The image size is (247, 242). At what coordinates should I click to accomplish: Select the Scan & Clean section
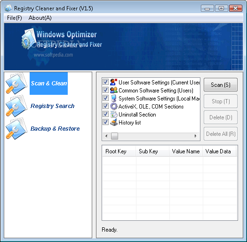(48, 83)
